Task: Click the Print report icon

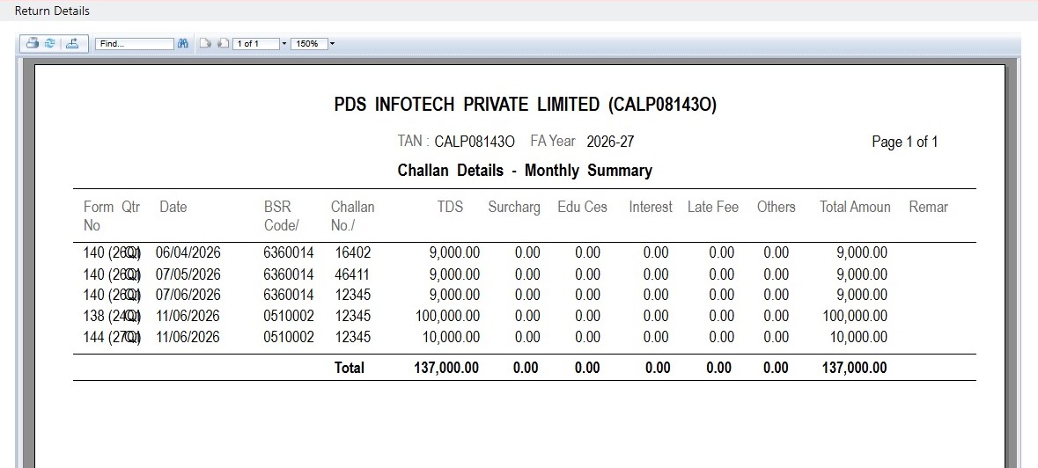Action: [32, 44]
